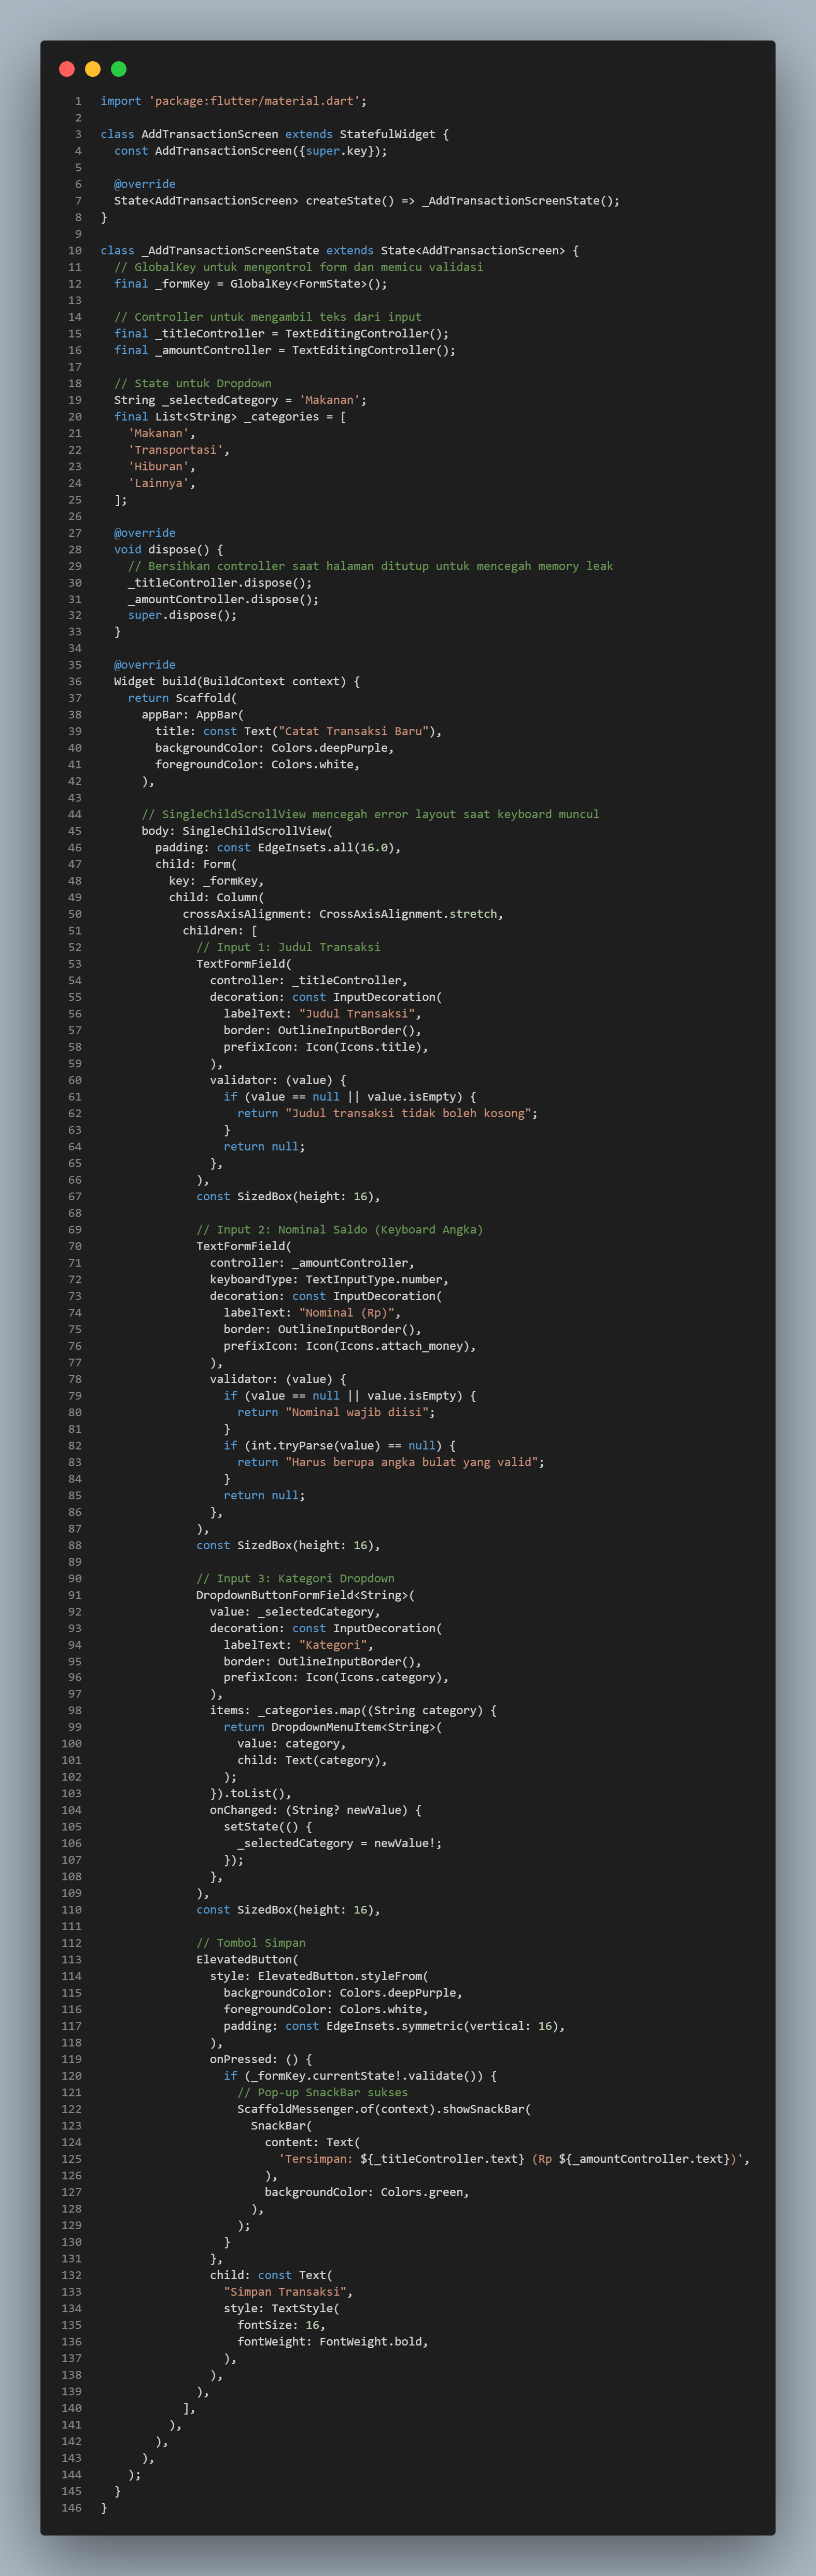Click the "Nominal (Rp)" label string
Viewport: 816px width, 2576px height.
(x=347, y=1312)
